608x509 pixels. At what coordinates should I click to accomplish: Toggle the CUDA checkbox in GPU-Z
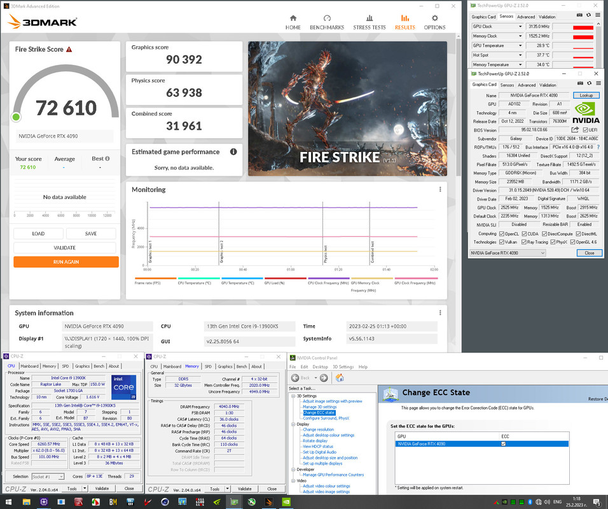524,234
